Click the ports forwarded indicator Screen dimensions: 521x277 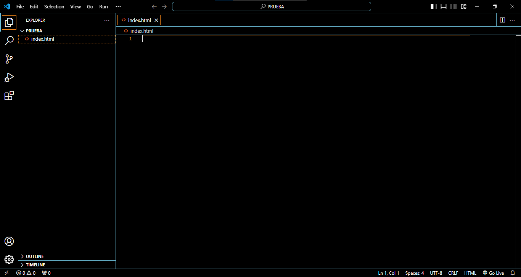click(46, 273)
